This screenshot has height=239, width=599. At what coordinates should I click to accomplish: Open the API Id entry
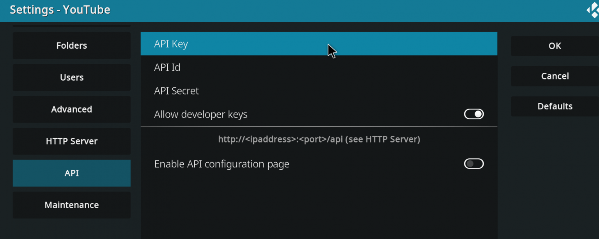pyautogui.click(x=273, y=67)
